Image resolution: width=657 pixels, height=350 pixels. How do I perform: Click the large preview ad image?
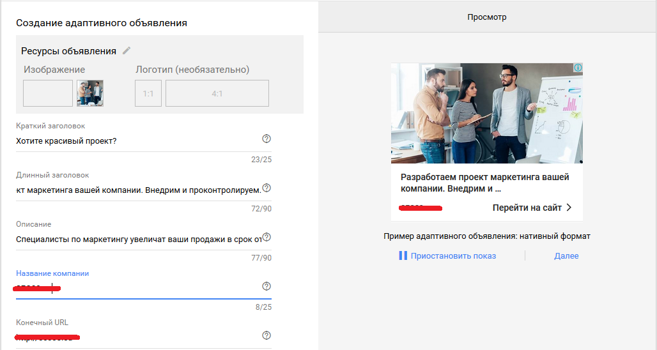click(x=487, y=113)
